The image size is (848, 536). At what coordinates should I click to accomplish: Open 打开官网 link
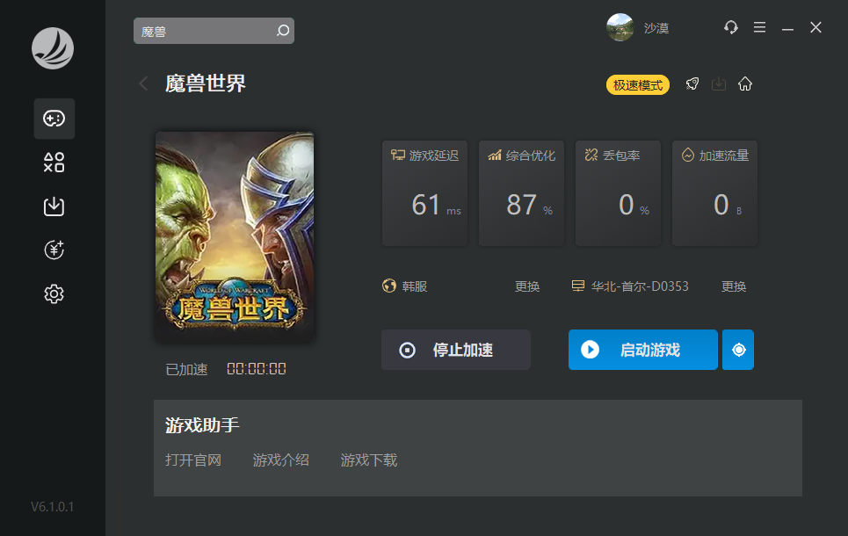tap(193, 460)
